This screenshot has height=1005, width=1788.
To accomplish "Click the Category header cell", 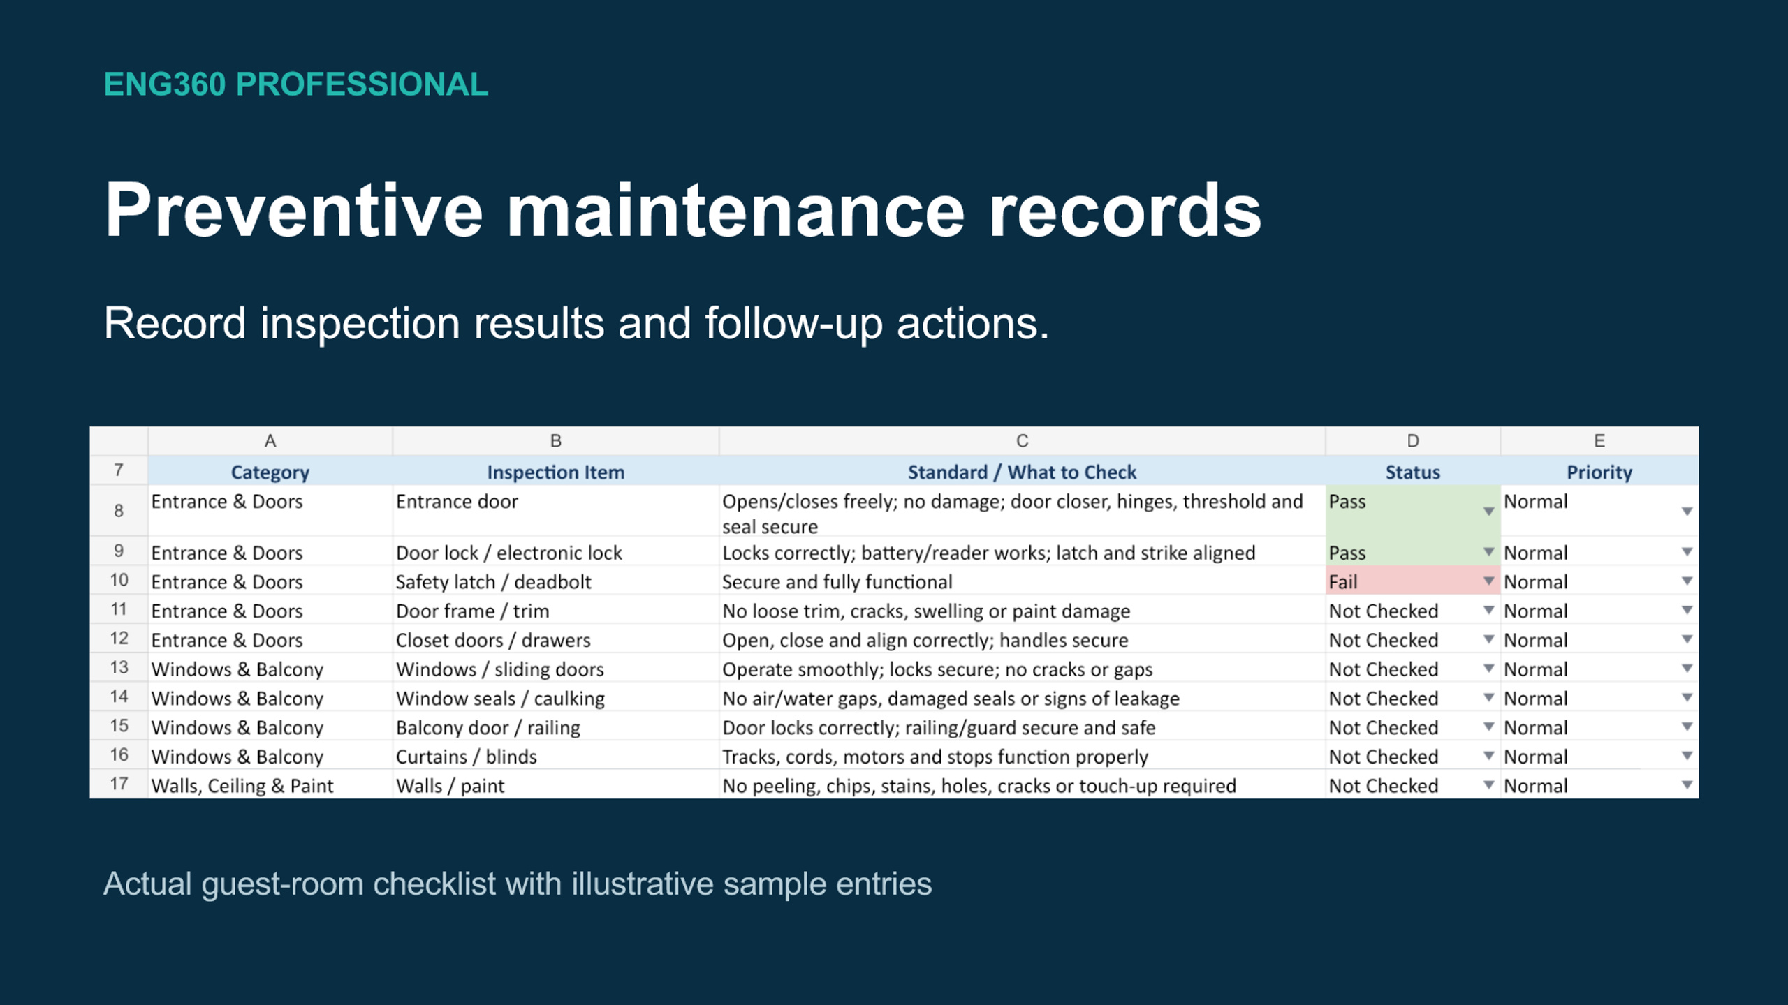I will [x=270, y=472].
